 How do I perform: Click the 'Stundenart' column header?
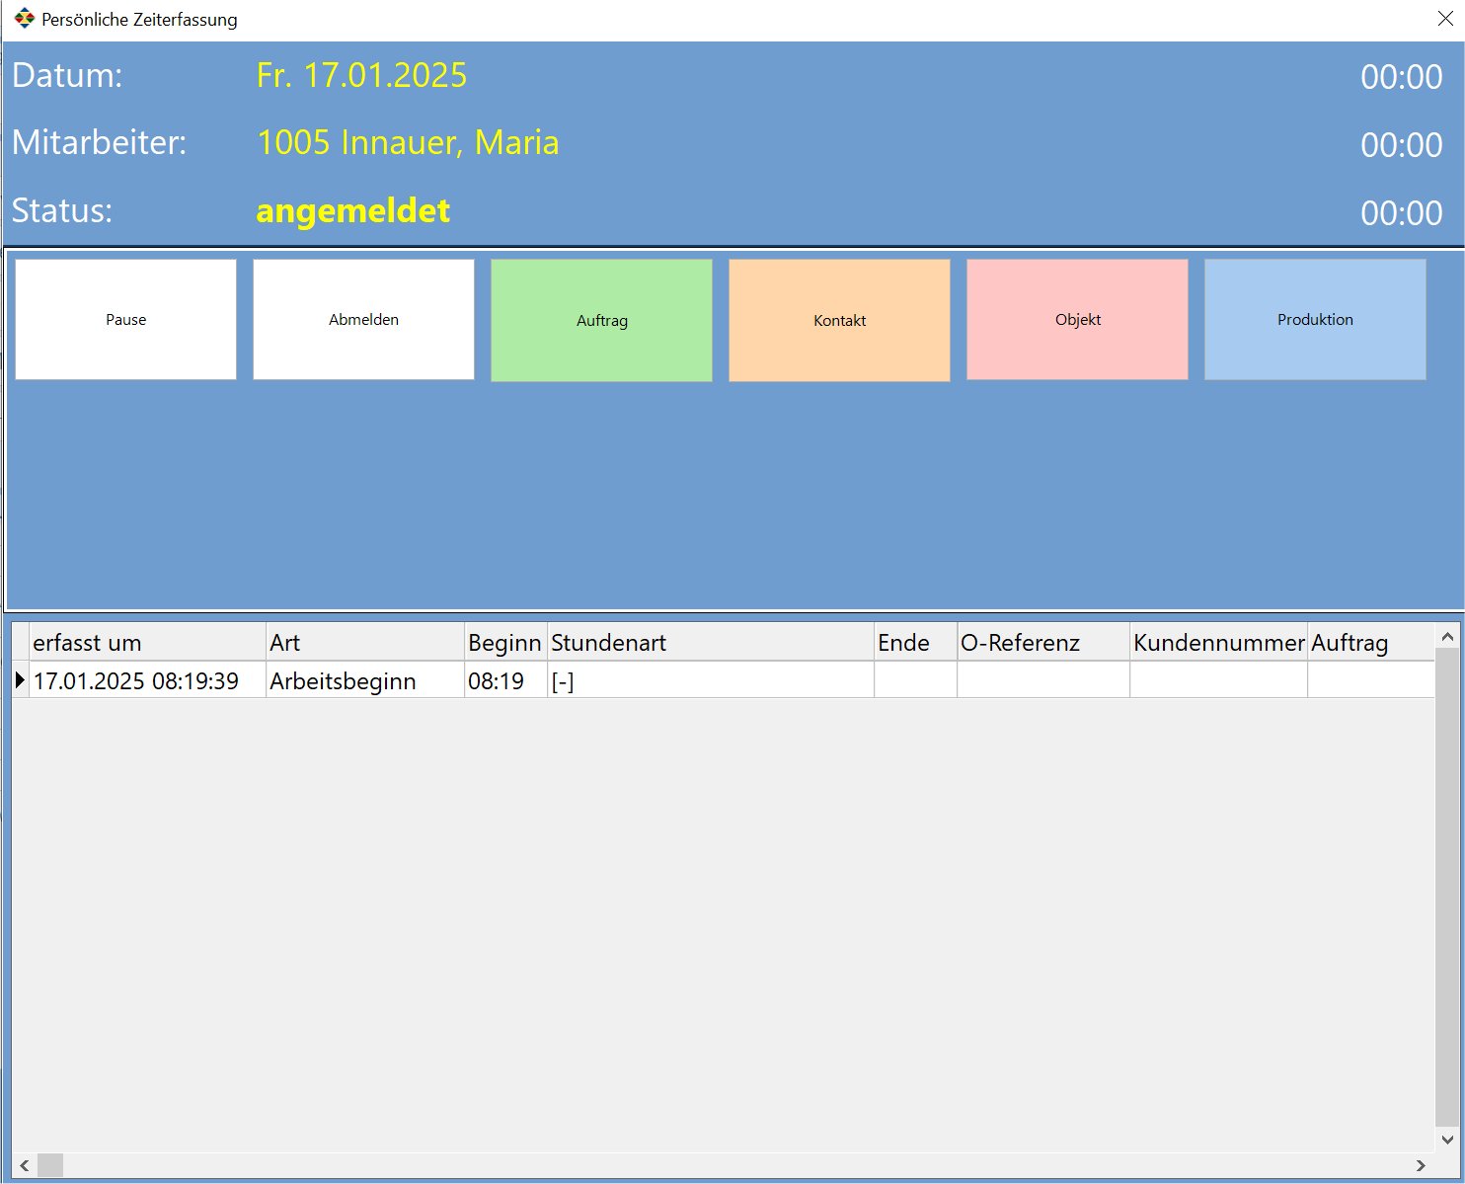tap(710, 643)
